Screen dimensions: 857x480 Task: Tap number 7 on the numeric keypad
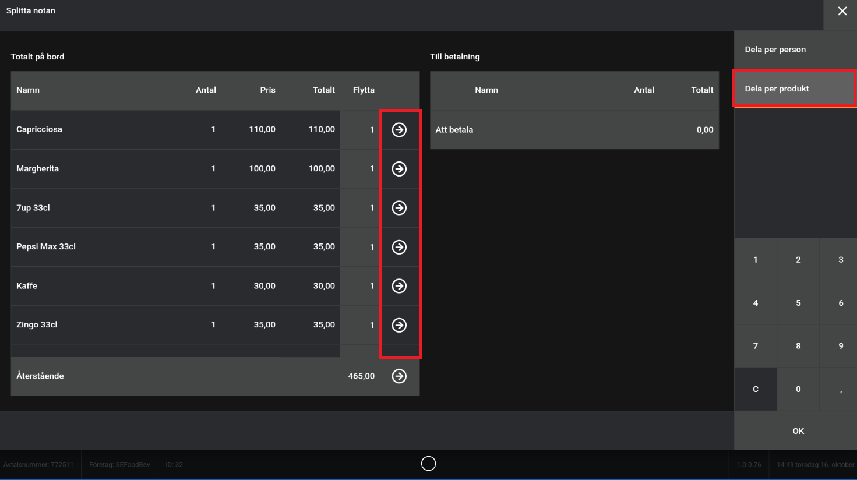pyautogui.click(x=756, y=346)
